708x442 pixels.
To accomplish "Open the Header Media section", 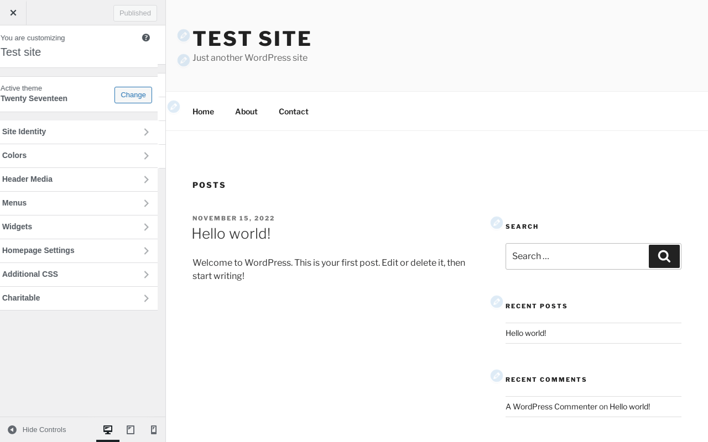I will click(79, 180).
